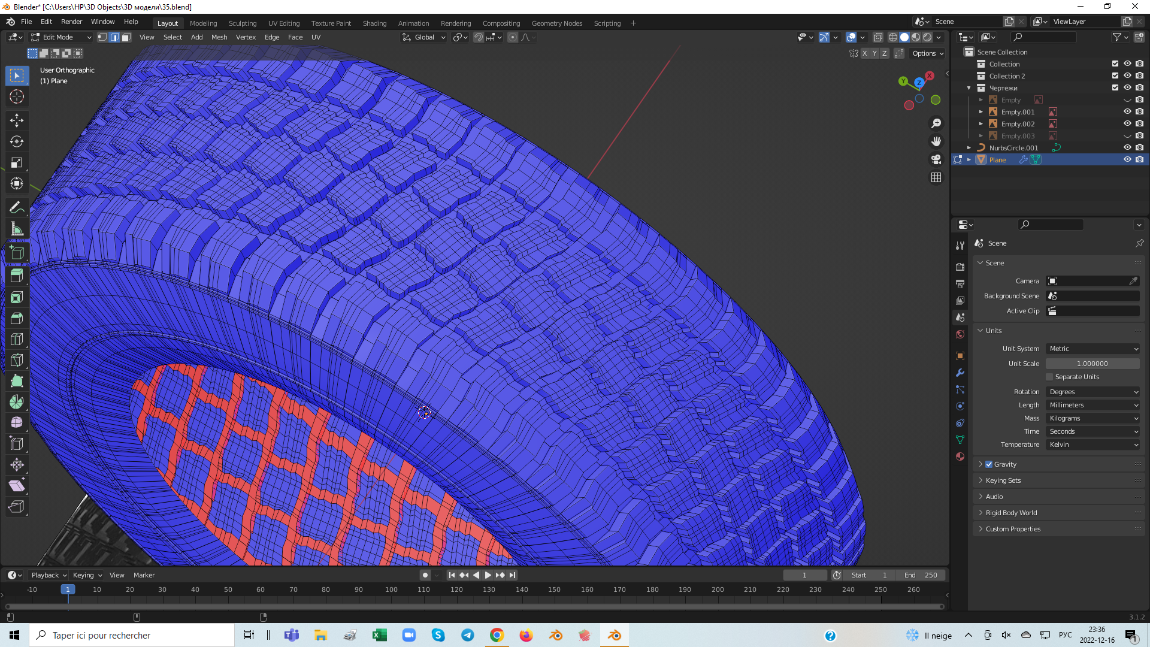Image resolution: width=1150 pixels, height=647 pixels.
Task: Select the 3D Cursor tool
Action: click(17, 96)
